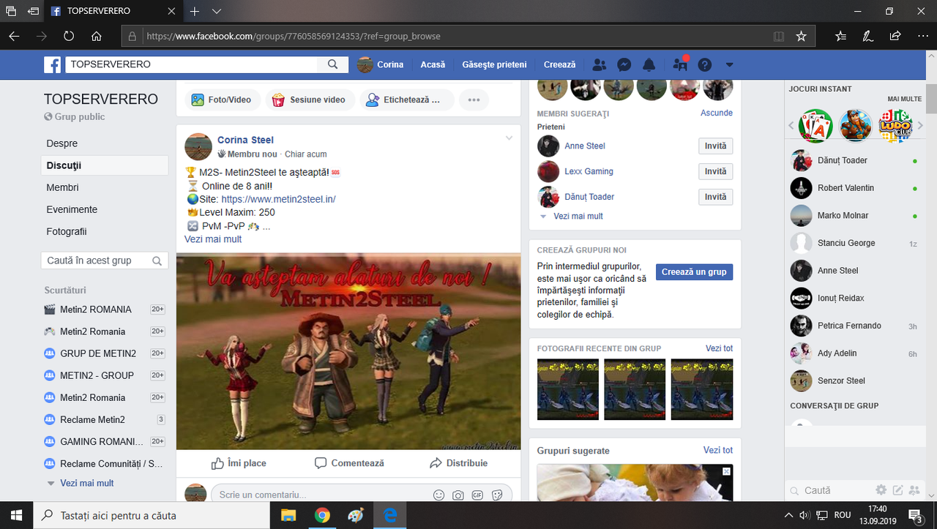This screenshot has width=937, height=529.
Task: Invite Dănuț Toader to the group
Action: tap(715, 197)
